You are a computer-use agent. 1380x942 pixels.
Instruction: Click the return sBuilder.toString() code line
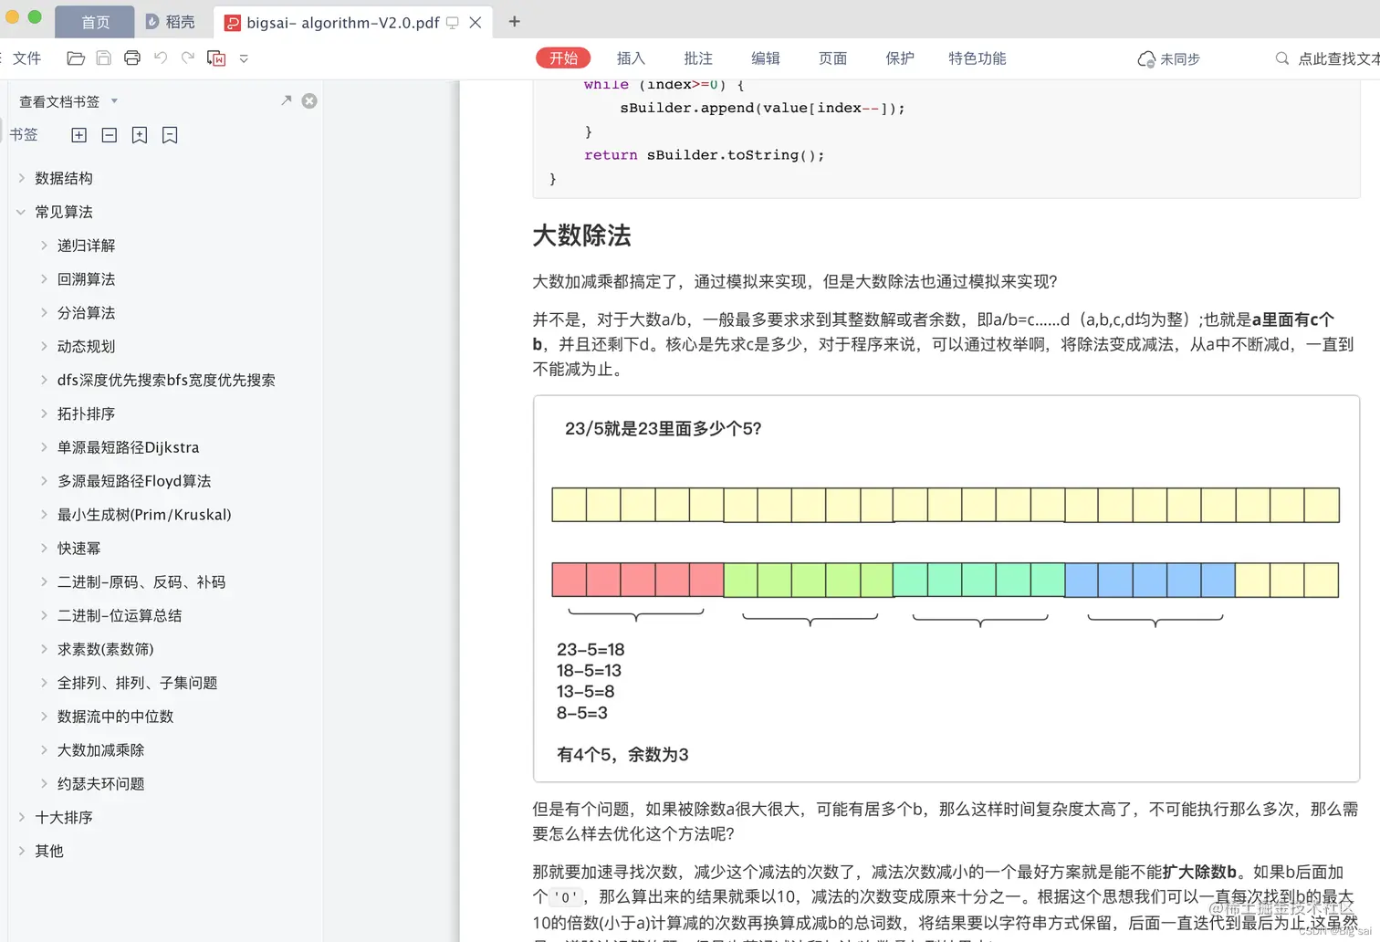click(704, 155)
